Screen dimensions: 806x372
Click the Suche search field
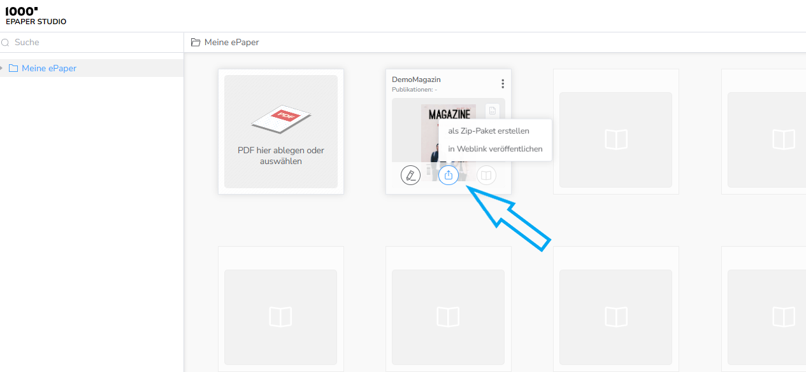[x=92, y=43]
